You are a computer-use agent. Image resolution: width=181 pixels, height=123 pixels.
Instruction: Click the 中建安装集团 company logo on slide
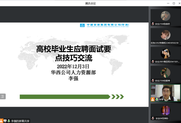[105, 25]
